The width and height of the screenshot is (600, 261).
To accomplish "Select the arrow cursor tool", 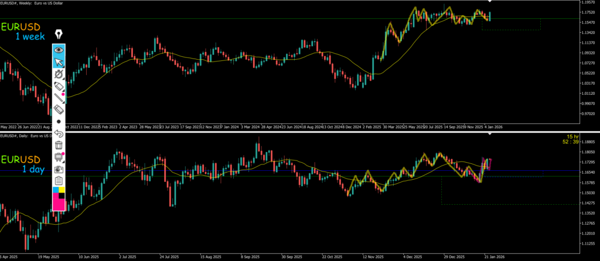I will coord(59,62).
